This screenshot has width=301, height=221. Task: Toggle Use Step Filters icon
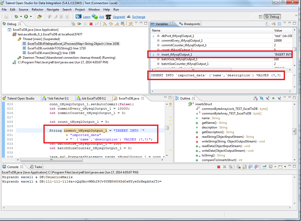coord(131,24)
